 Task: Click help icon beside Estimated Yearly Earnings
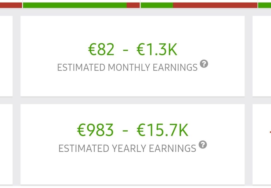(x=203, y=145)
